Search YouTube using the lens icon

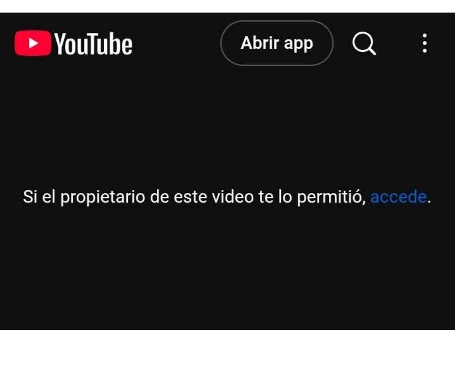pyautogui.click(x=364, y=43)
